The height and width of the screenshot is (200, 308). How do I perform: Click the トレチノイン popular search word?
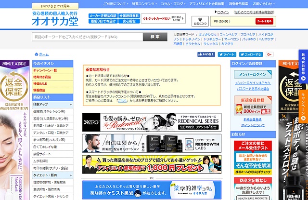192,40
